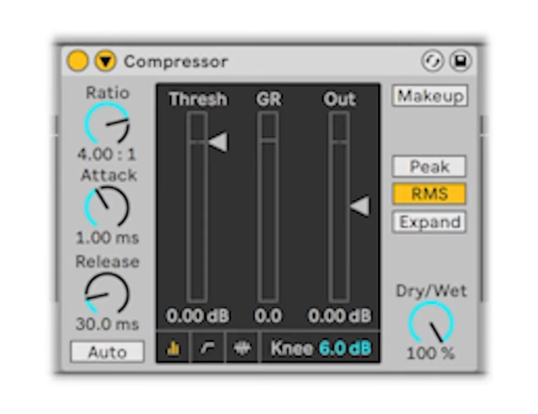Click the Ratio knob
This screenshot has height=414, width=538.
107,123
